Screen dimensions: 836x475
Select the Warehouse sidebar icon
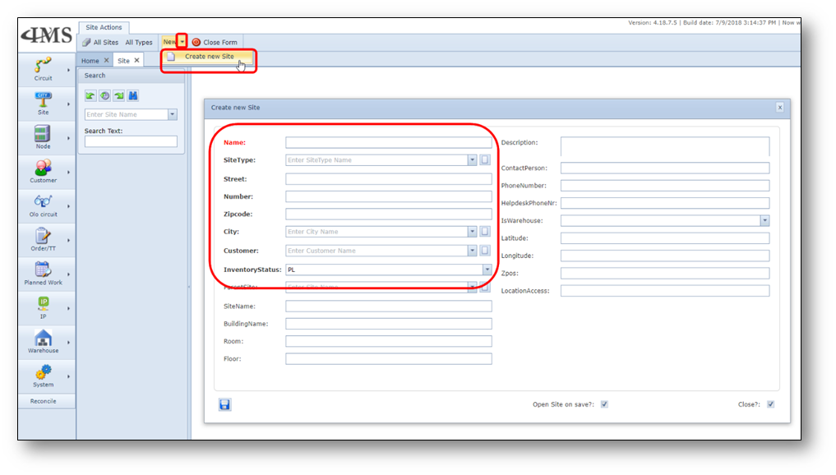(x=43, y=338)
